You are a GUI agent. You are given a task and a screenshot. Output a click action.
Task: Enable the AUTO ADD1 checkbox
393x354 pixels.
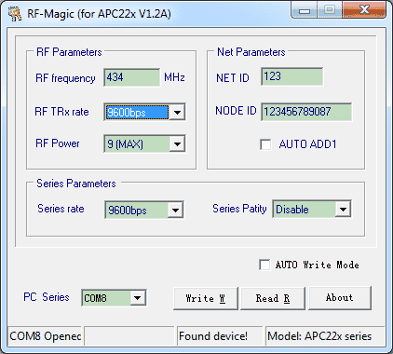[265, 144]
